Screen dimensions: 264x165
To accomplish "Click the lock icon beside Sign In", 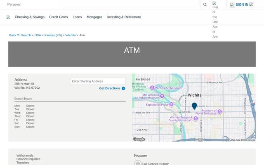I will click(232, 5).
